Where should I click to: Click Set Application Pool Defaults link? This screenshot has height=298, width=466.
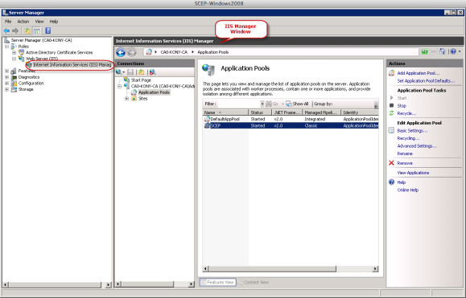(426, 80)
